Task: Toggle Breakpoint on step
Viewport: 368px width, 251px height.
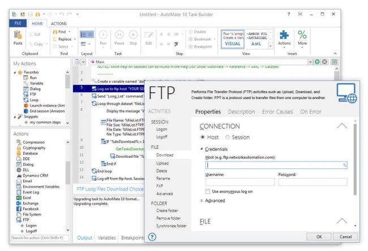Action: coord(200,46)
